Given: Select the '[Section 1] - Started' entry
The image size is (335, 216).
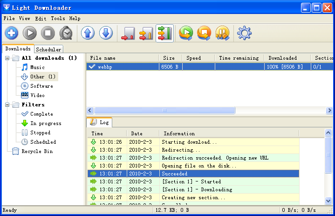Looking at the screenshot, I should [193, 181].
